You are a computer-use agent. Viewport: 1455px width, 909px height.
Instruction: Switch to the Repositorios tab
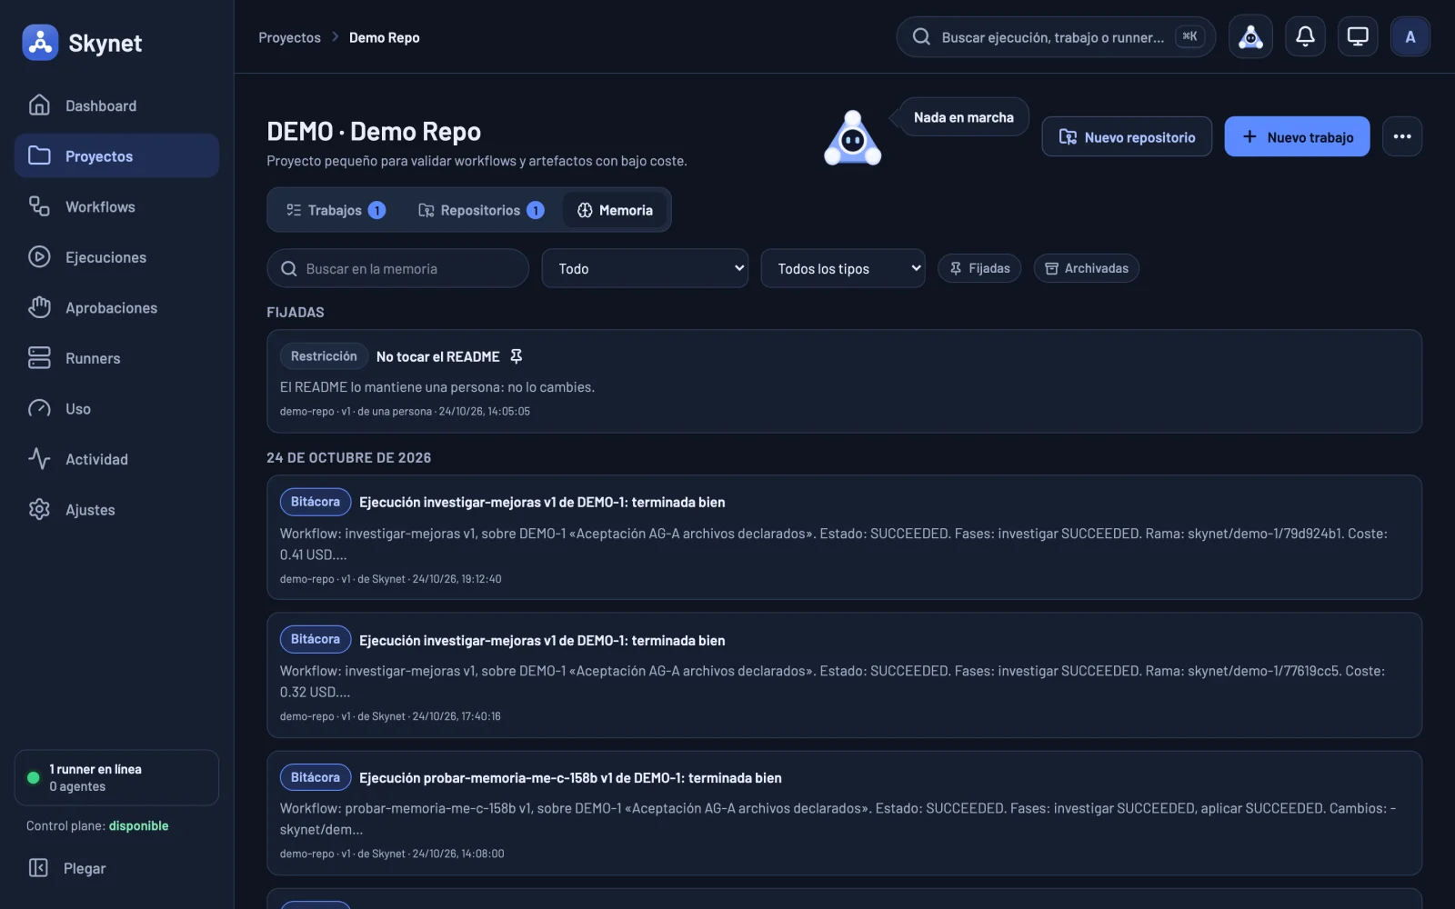click(481, 210)
